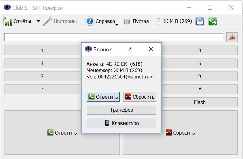Answer the call with Ответить in dialog

(x=103, y=97)
